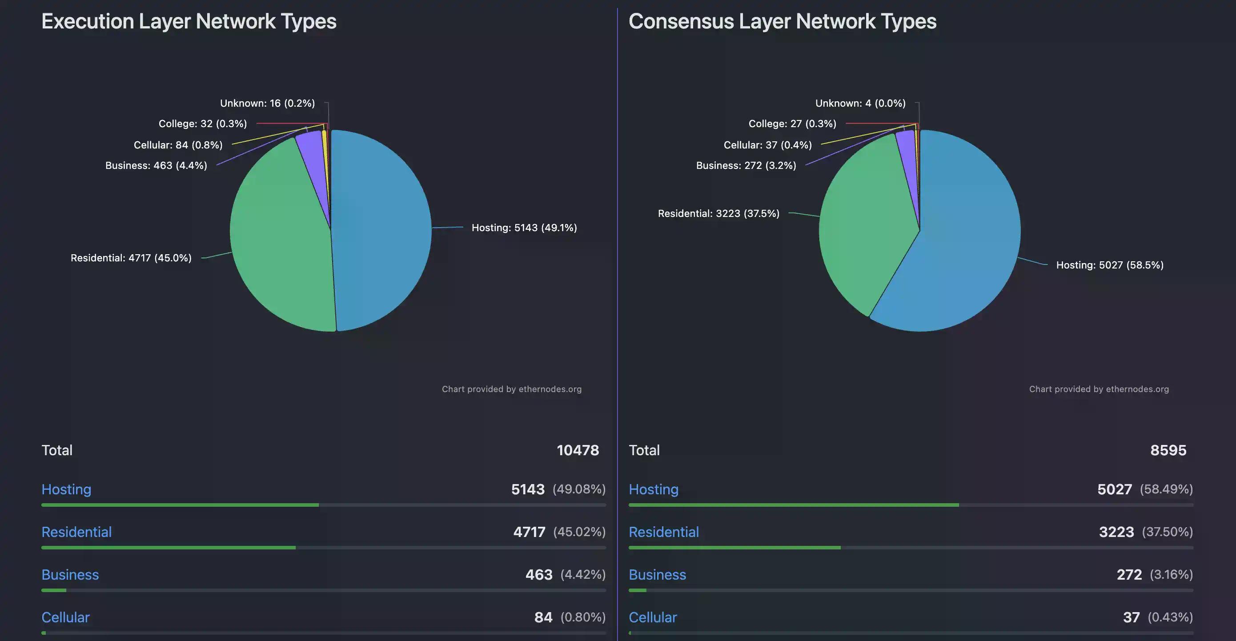
Task: Click the 'Residential: 3223 (37.5%)' chart label
Action: click(718, 213)
